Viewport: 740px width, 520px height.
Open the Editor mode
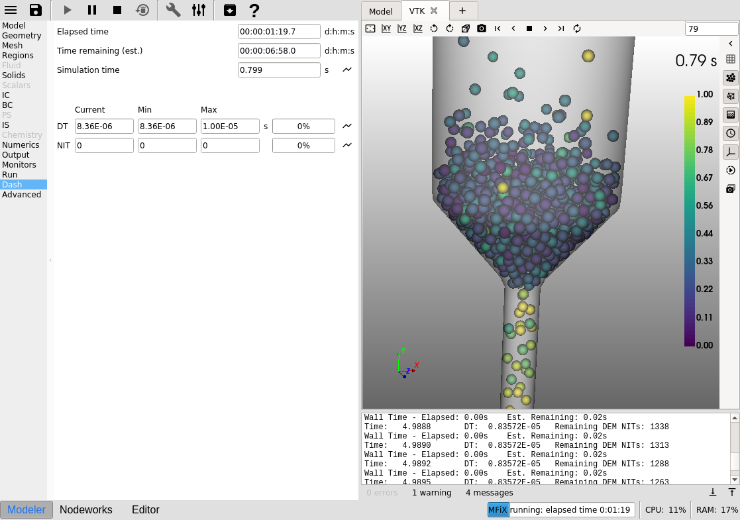[146, 510]
